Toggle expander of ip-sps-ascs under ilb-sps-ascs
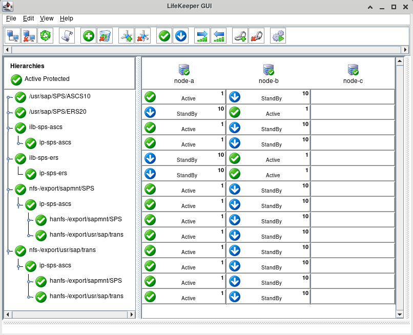The width and height of the screenshot is (413, 335). pyautogui.click(x=18, y=143)
